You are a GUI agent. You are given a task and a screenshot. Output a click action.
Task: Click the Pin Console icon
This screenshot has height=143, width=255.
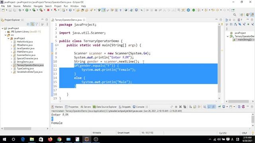(219, 107)
